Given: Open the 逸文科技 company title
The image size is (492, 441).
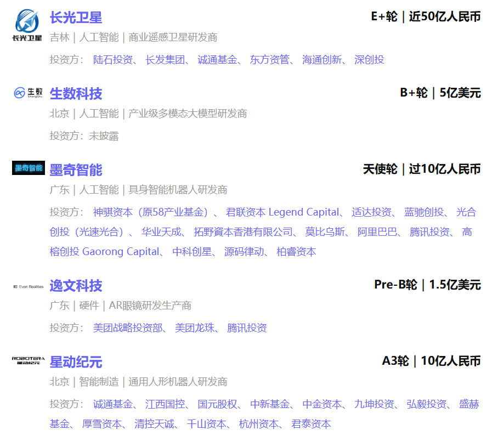Looking at the screenshot, I should tap(76, 286).
